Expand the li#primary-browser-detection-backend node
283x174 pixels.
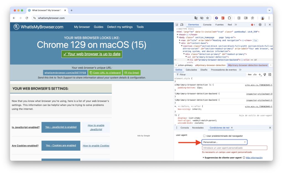[x=188, y=60]
